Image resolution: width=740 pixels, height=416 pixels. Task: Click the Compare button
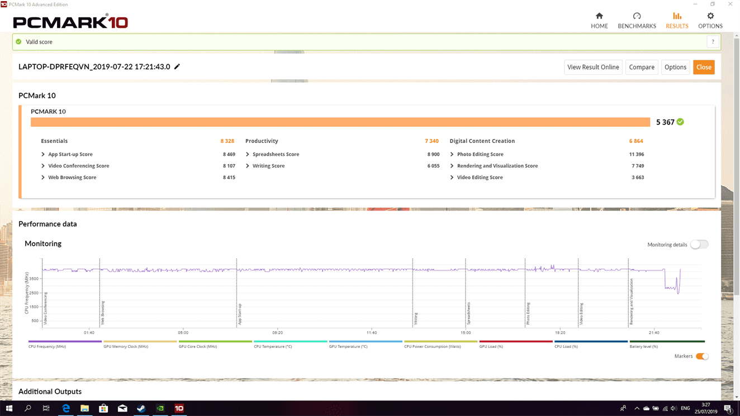point(642,67)
